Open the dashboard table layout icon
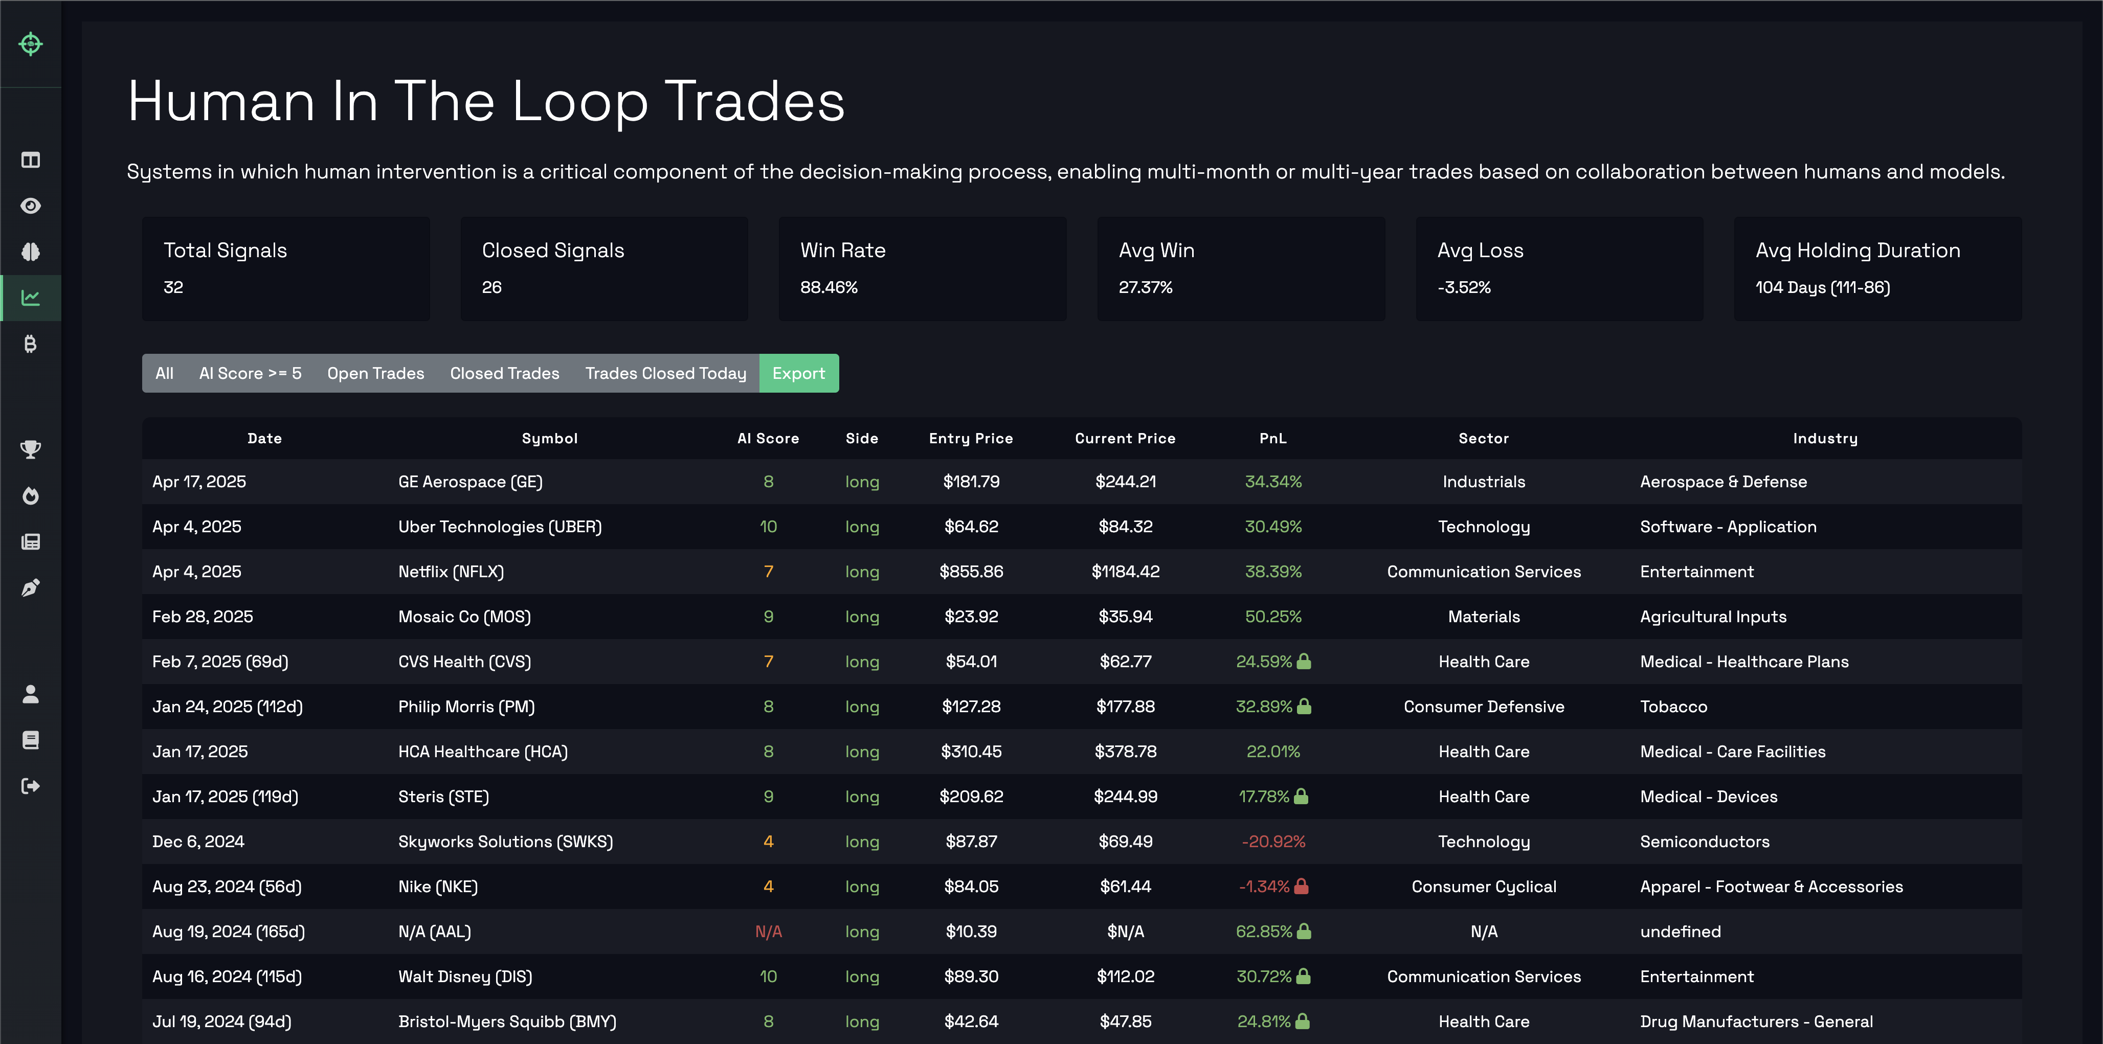Viewport: 2103px width, 1044px height. (30, 160)
